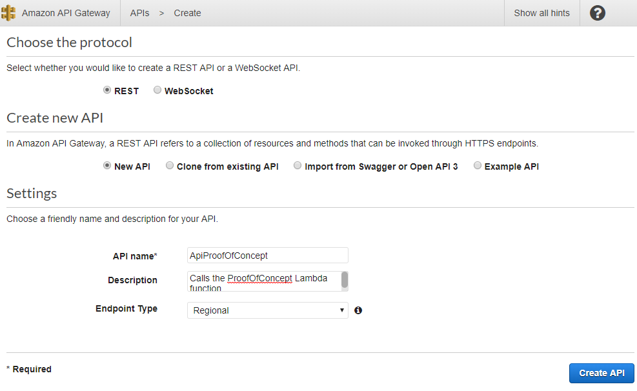
Task: Open Show all hints
Action: (x=541, y=12)
